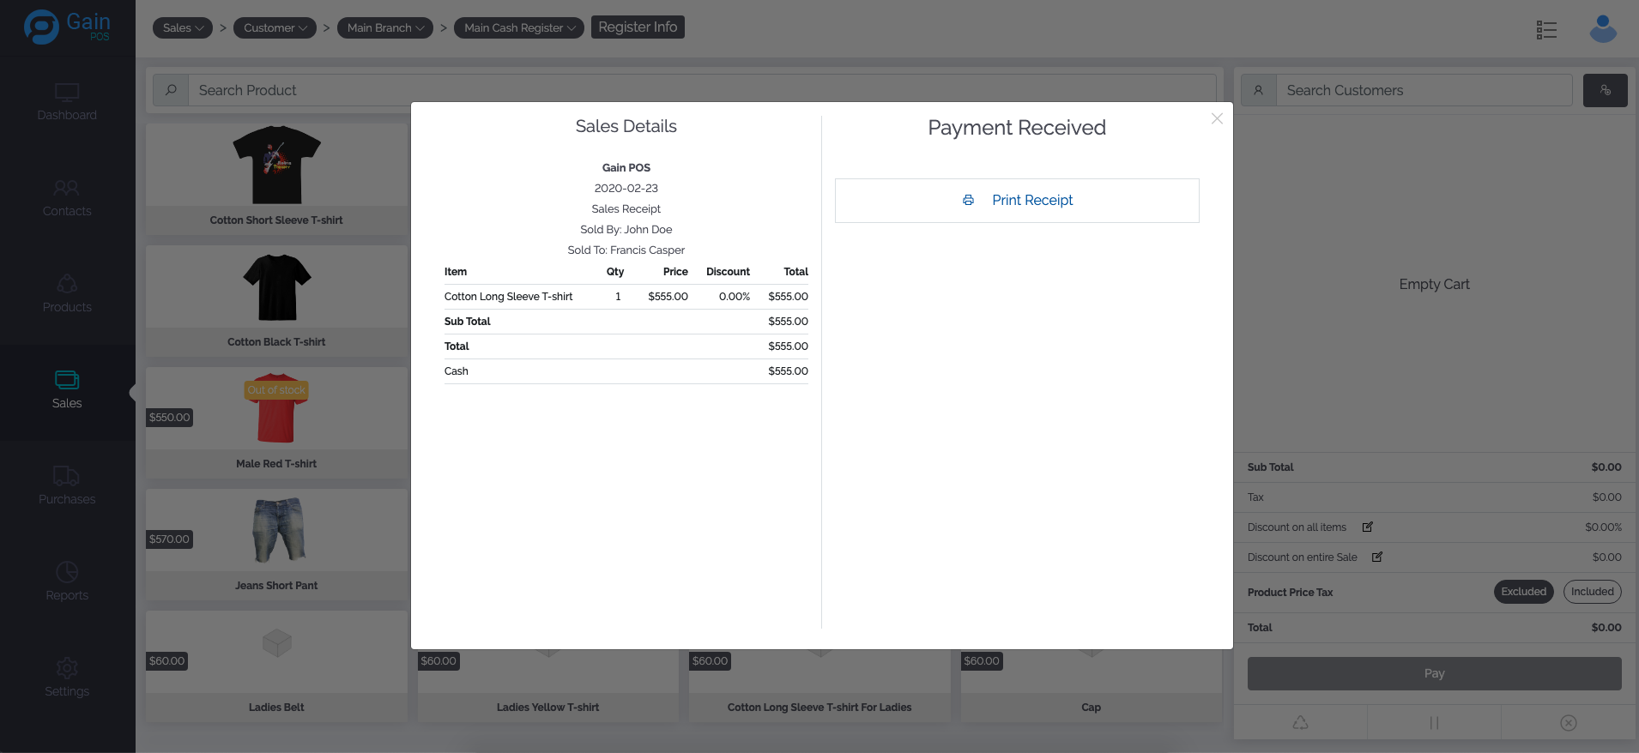Select Excluded for product price tax
The width and height of the screenshot is (1639, 753).
(x=1523, y=592)
